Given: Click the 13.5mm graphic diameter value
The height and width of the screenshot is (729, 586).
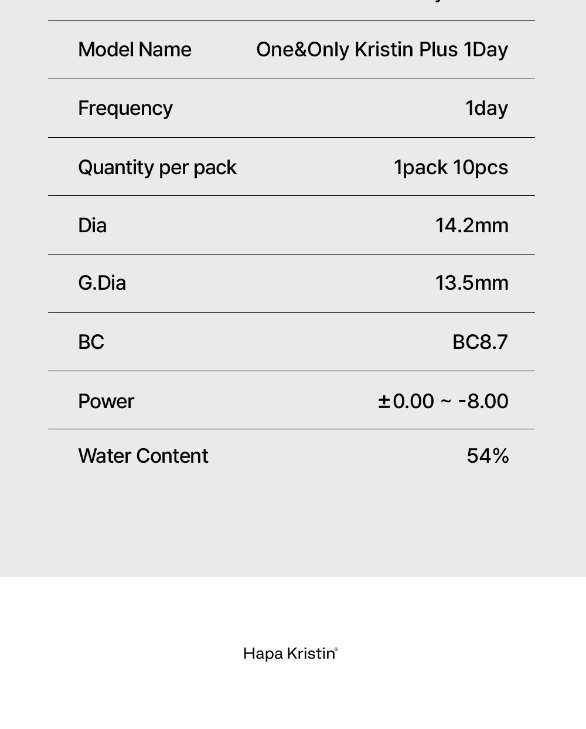Looking at the screenshot, I should [472, 283].
